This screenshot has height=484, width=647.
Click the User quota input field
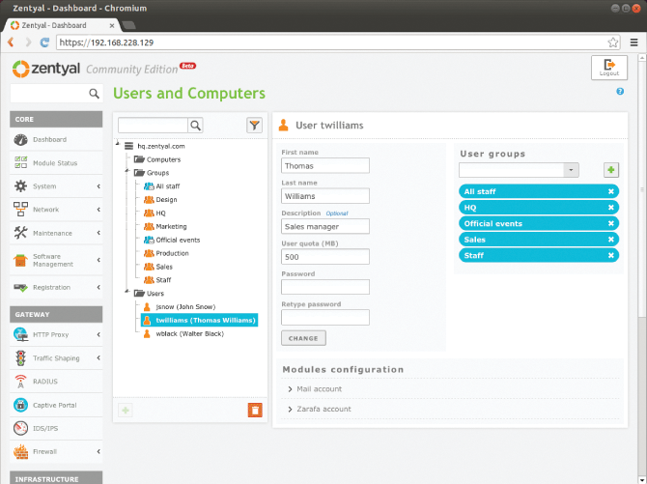click(325, 257)
